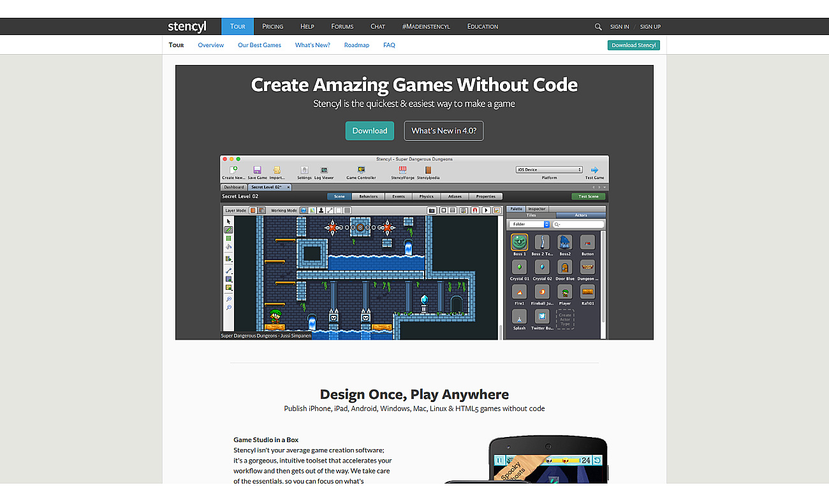Select the paint bucket fill tool

229,247
